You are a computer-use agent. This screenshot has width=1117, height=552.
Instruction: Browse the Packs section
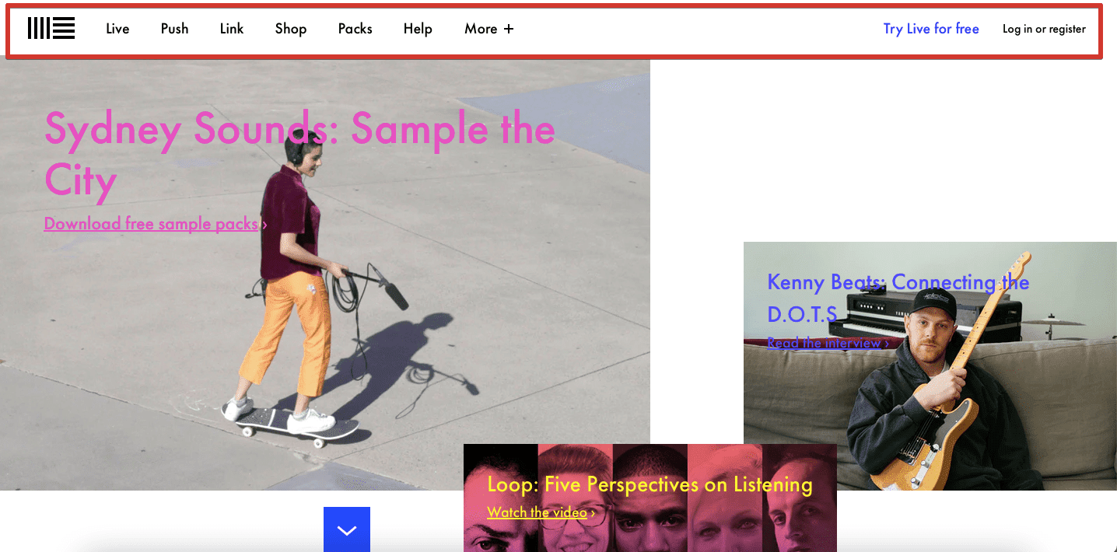355,29
